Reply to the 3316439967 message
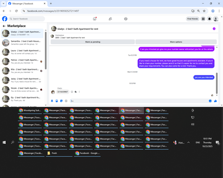Screen dimensions: 223x178 76,92
